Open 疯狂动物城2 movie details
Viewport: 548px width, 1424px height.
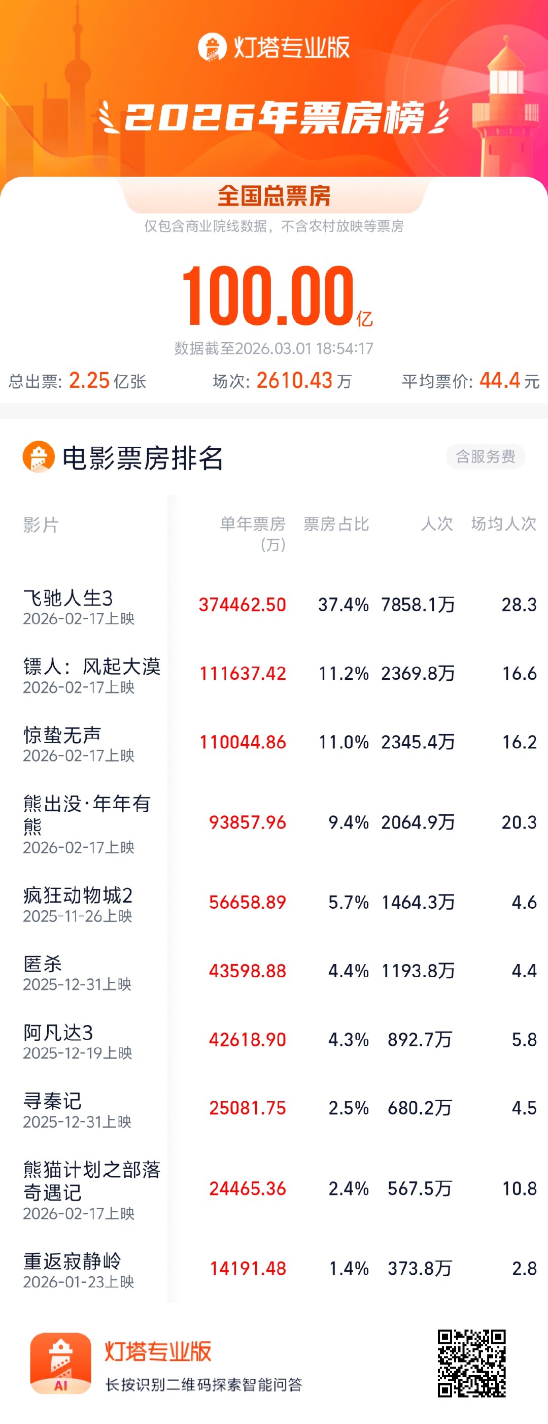coord(78,896)
